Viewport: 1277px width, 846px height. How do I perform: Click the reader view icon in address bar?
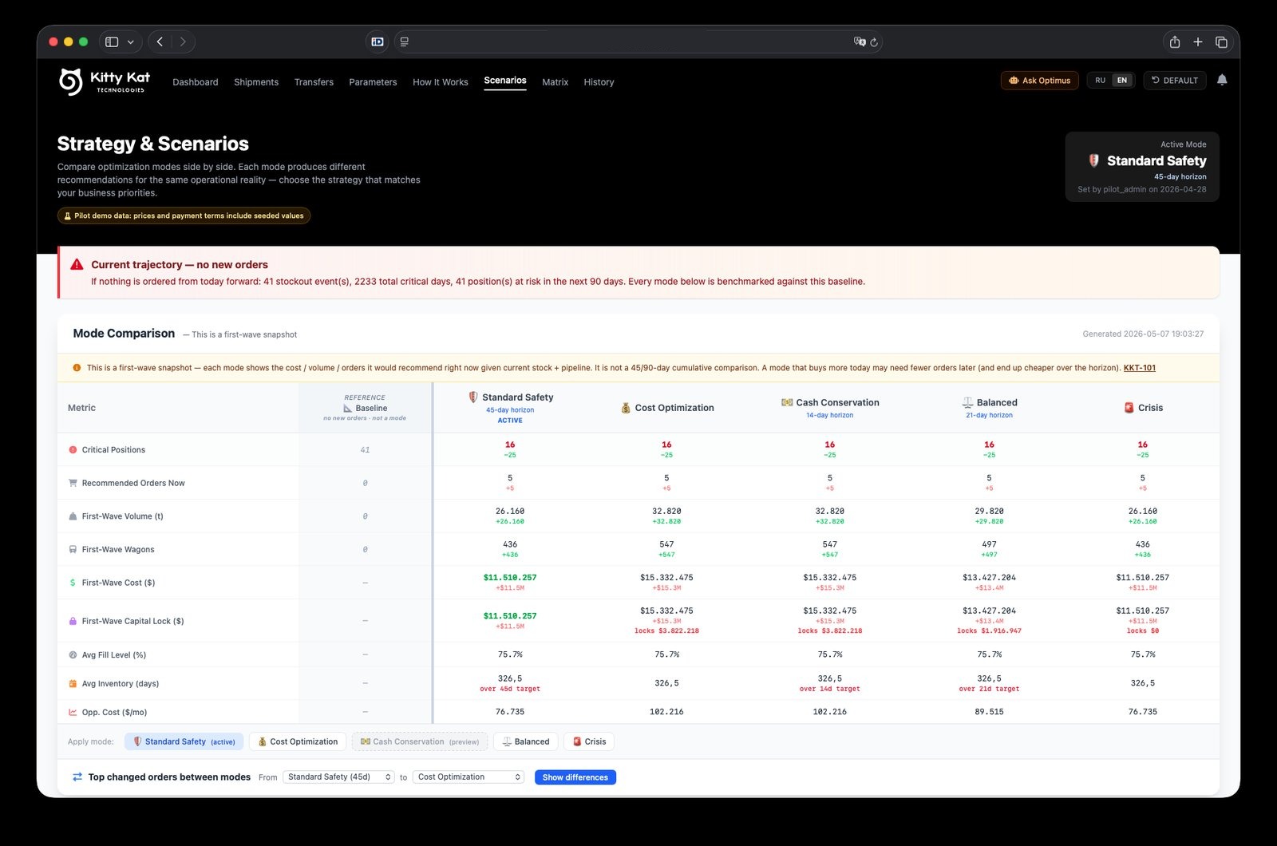405,42
